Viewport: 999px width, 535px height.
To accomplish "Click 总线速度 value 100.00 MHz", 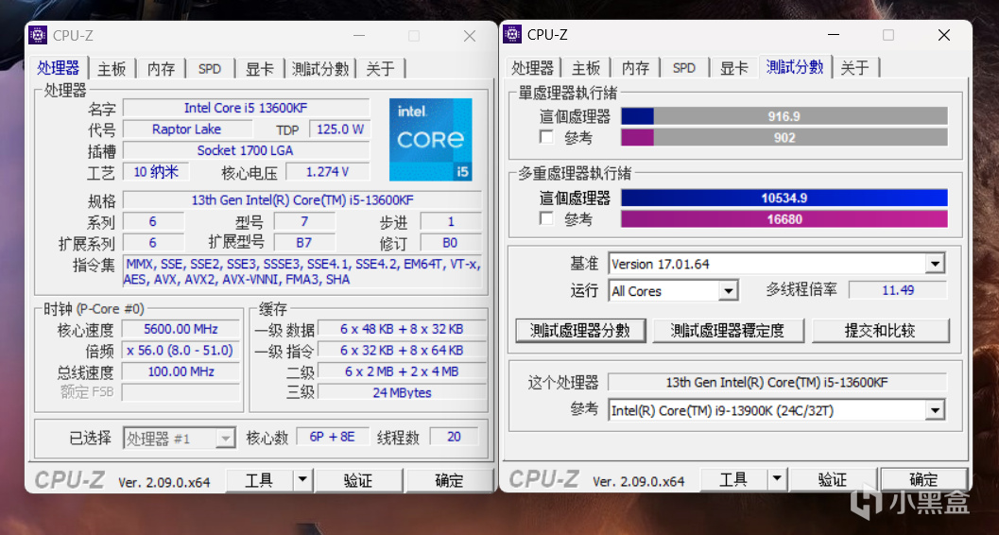I will point(181,371).
